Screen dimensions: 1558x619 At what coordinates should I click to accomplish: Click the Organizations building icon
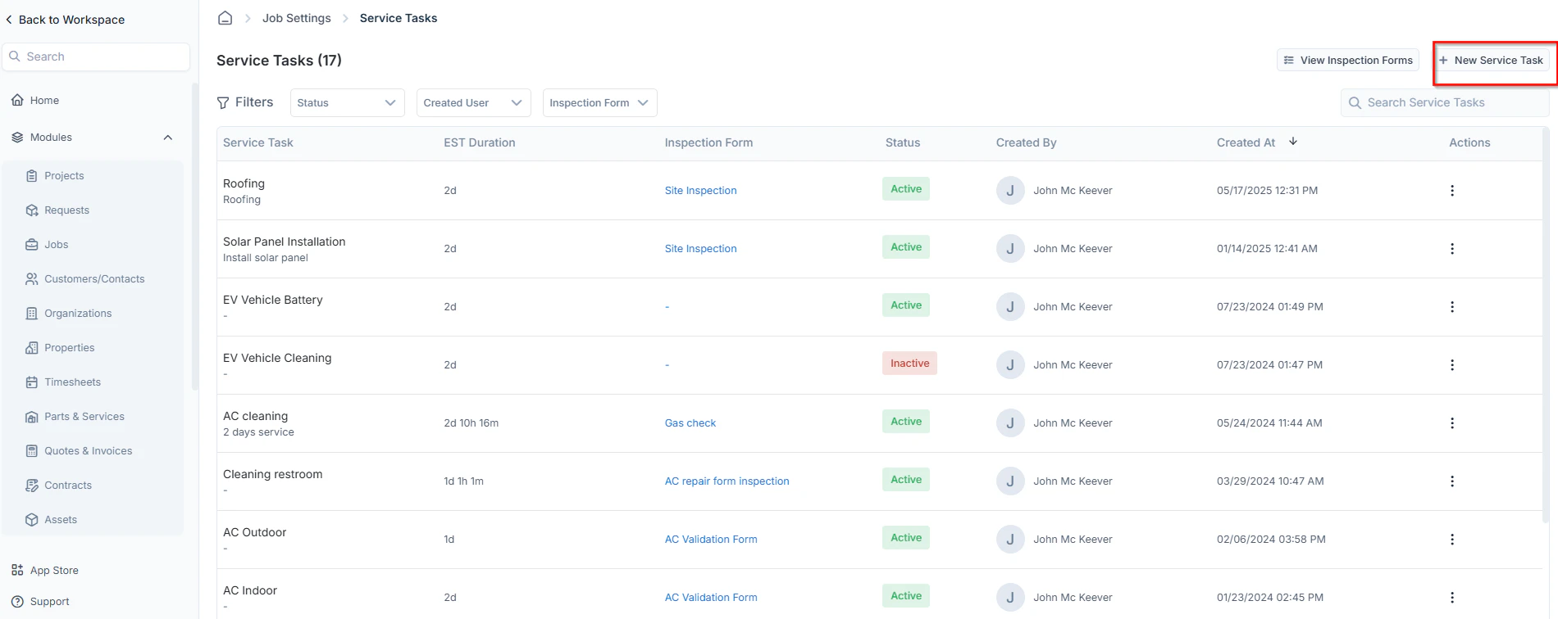pos(32,314)
